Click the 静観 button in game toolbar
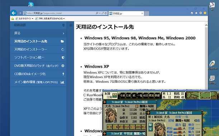This screenshot has height=136, width=219. [157, 96]
